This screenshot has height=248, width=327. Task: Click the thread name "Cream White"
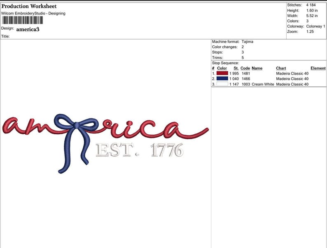(x=263, y=84)
